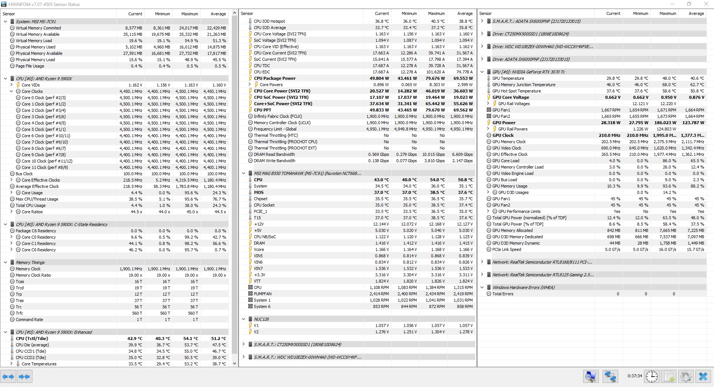Click the circle icon beside Page File Usage
The height and width of the screenshot is (387, 714).
coord(12,66)
